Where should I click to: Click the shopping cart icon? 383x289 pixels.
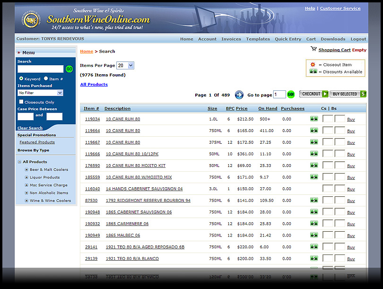pyautogui.click(x=313, y=49)
